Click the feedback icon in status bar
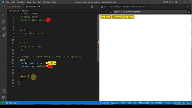 pyautogui.click(x=184, y=103)
